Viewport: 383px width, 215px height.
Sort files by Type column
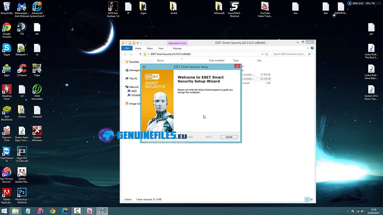pyautogui.click(x=236, y=60)
